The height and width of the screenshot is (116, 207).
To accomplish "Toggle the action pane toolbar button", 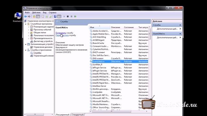I will (x=59, y=16).
